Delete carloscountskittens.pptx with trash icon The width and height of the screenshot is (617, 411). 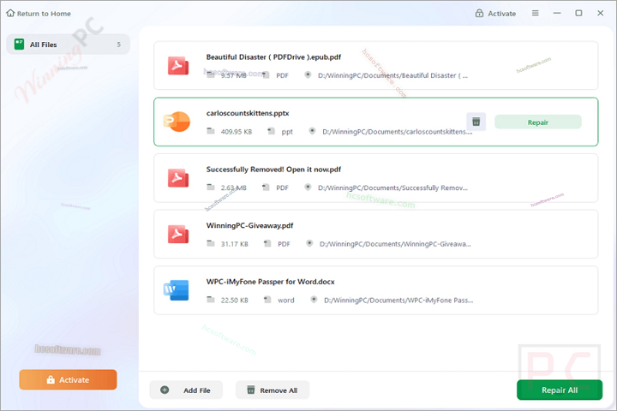(476, 122)
